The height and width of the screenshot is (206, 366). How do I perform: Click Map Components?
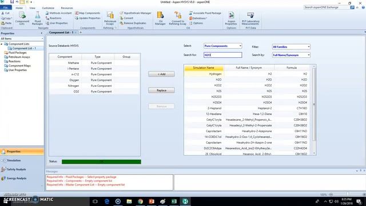pyautogui.click(x=87, y=13)
